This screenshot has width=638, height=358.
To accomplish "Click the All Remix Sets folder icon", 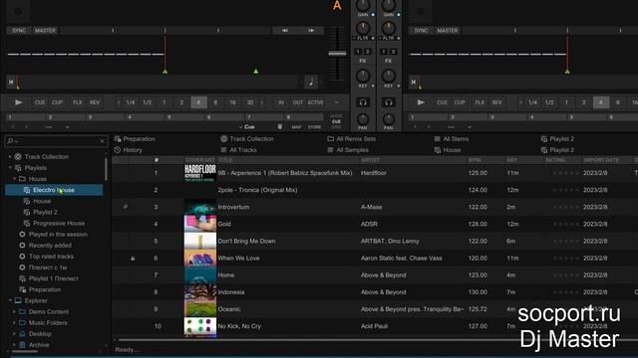I will point(330,139).
